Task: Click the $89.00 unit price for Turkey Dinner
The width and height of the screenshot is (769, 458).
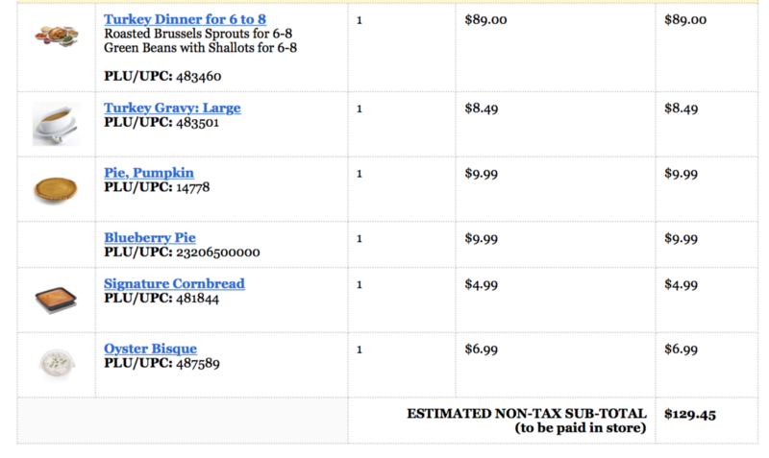Action: 485,20
